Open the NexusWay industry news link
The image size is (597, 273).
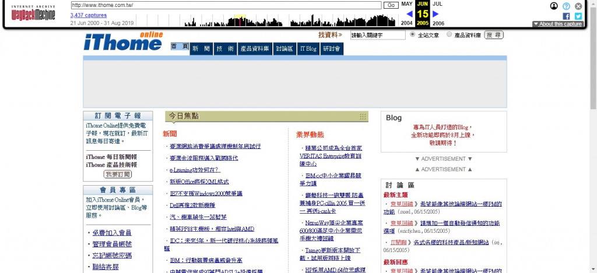pos(331,231)
